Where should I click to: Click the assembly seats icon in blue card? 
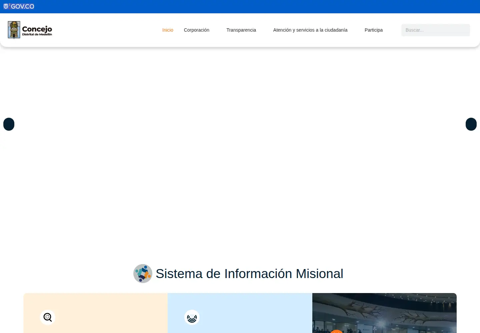click(x=192, y=317)
